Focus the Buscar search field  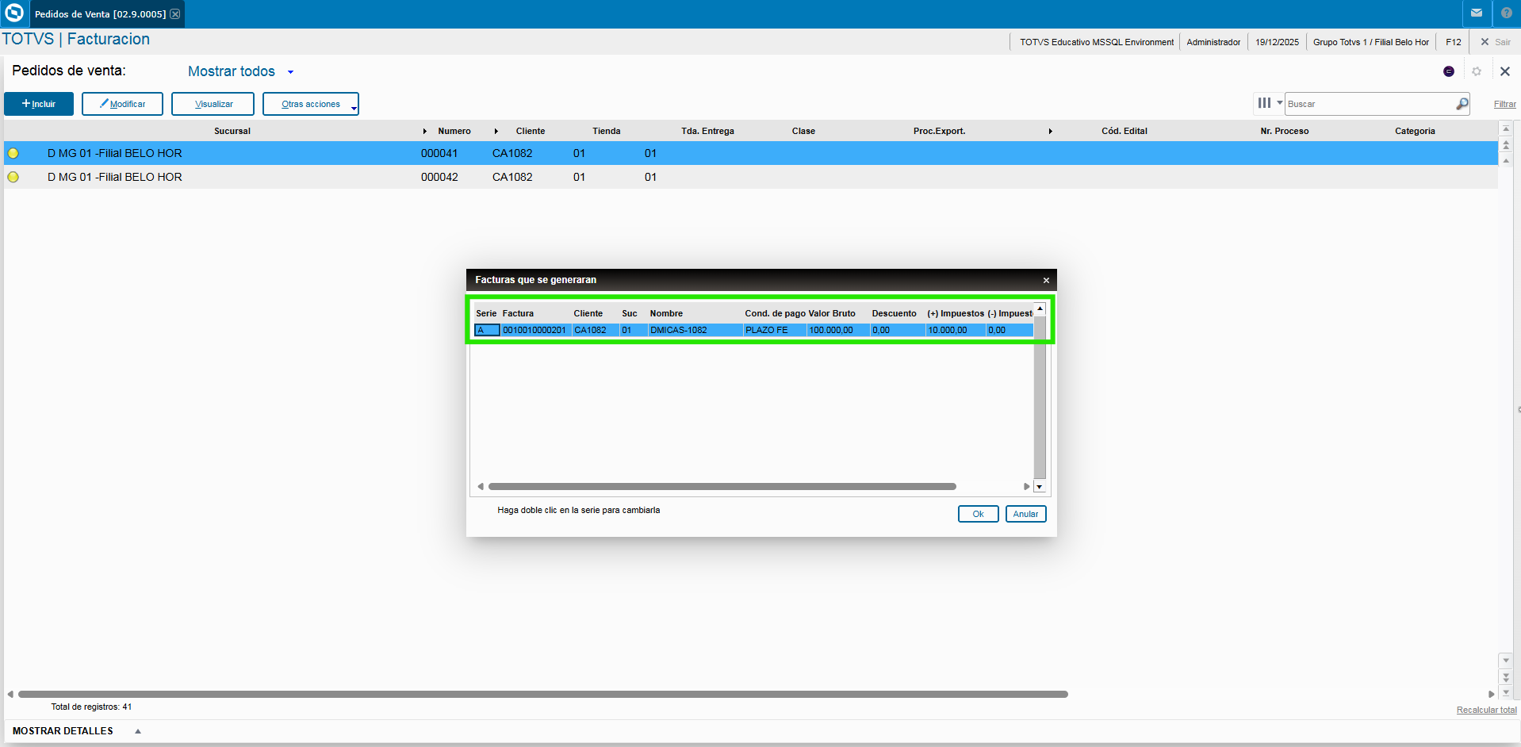coord(1370,104)
